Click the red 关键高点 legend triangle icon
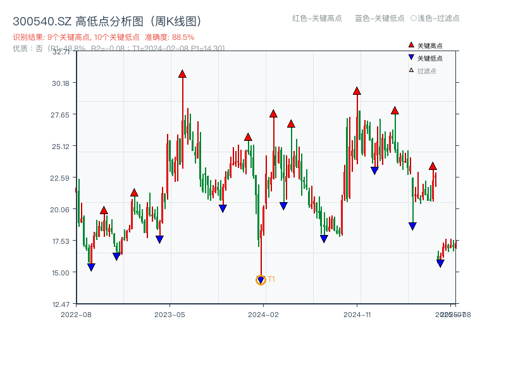This screenshot has width=506, height=379. (x=410, y=44)
